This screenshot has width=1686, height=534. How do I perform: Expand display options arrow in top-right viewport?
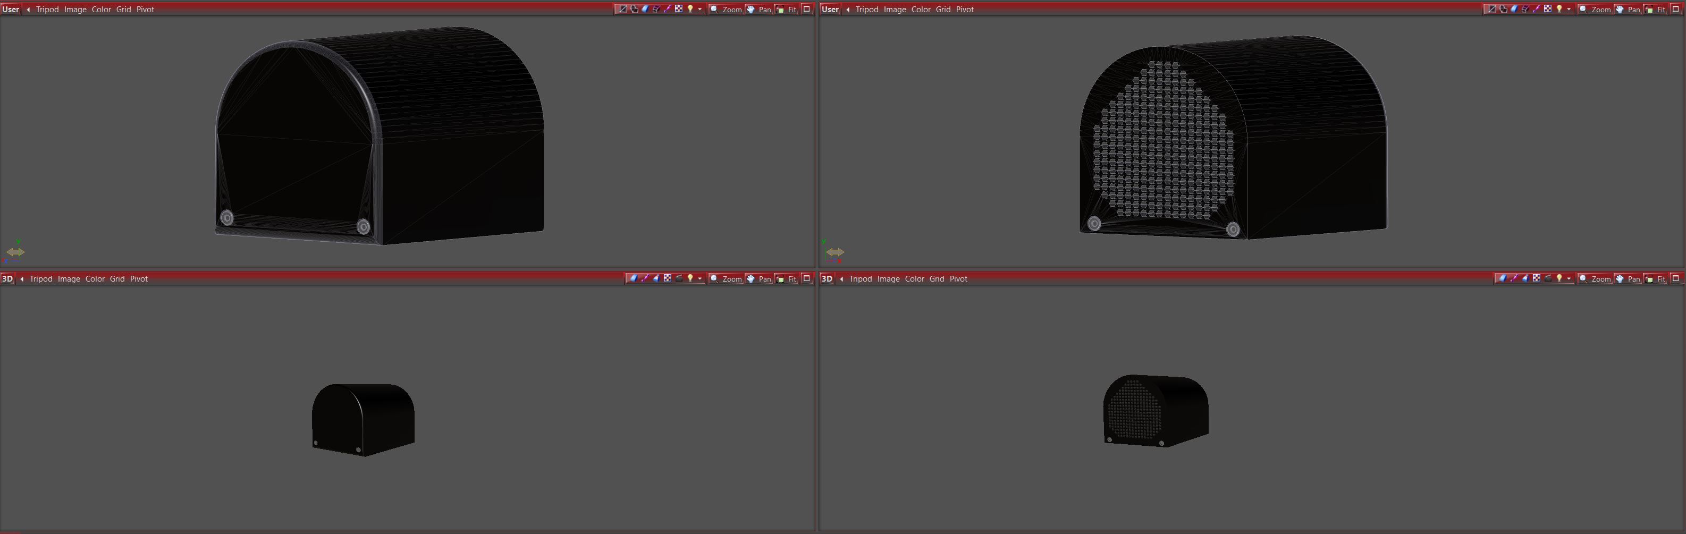point(1569,9)
